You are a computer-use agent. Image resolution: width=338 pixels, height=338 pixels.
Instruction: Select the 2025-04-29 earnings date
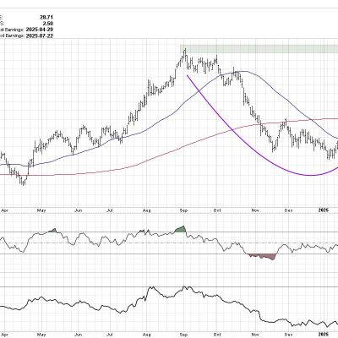[x=40, y=30]
